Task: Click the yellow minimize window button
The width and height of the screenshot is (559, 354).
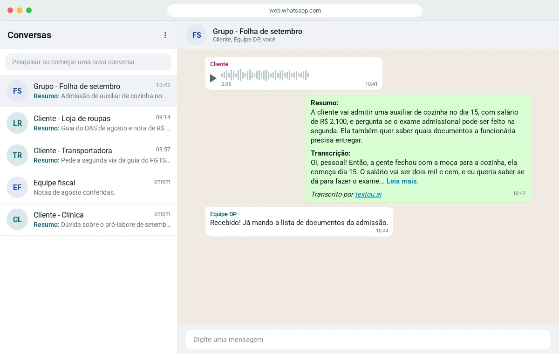Action: [x=20, y=10]
